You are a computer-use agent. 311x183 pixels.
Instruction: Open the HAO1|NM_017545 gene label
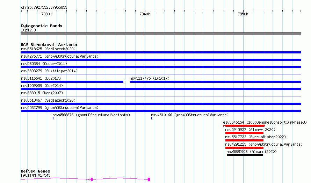tap(36, 175)
